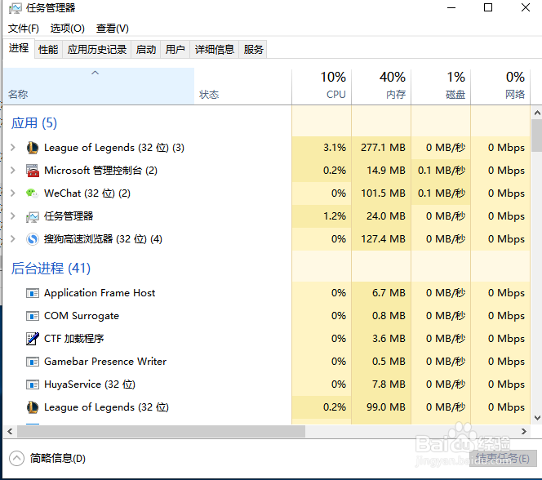Click the vertical scrollbar down arrow
The width and height of the screenshot is (542, 480).
[x=537, y=418]
